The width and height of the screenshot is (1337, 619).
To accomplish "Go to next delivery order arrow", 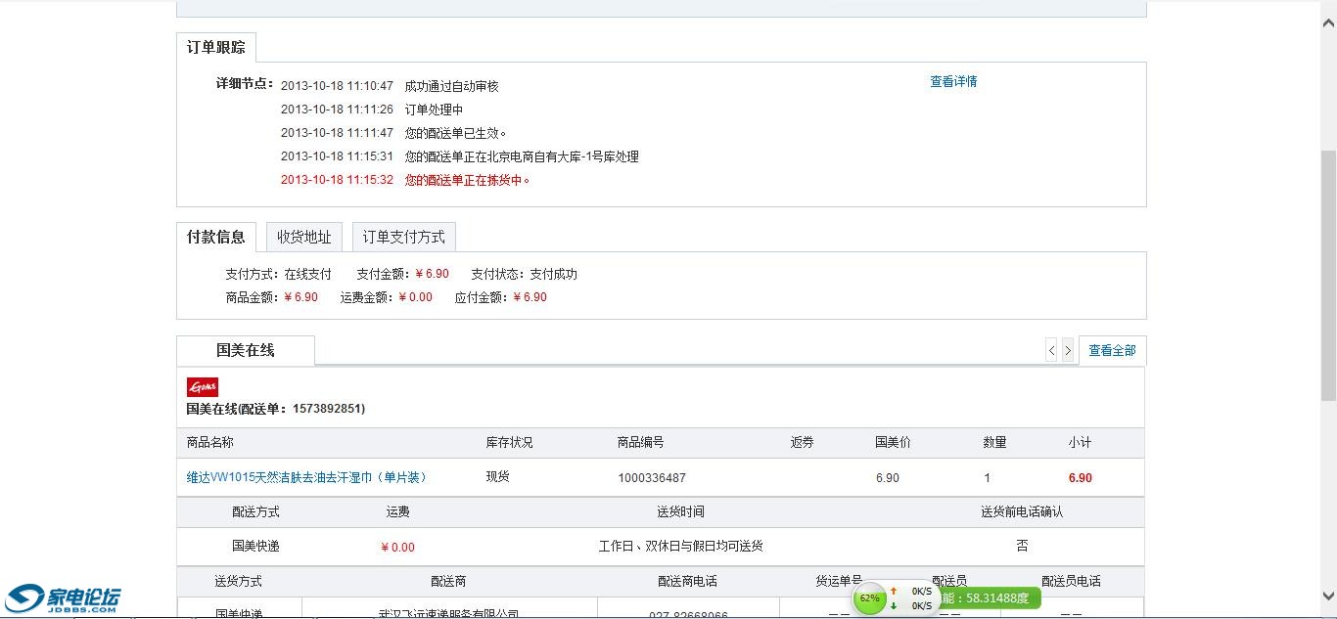I will pyautogui.click(x=1068, y=350).
